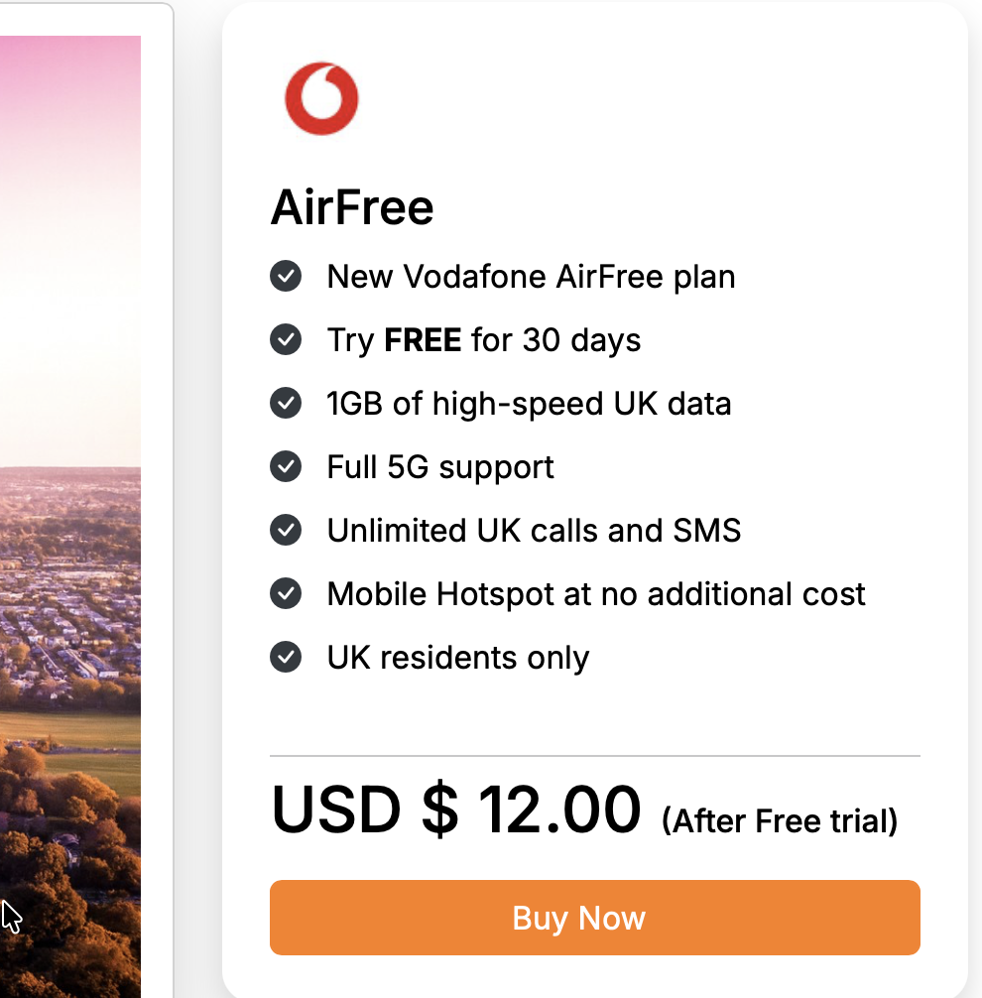Select the checkmark next to Try FREE

click(x=286, y=340)
